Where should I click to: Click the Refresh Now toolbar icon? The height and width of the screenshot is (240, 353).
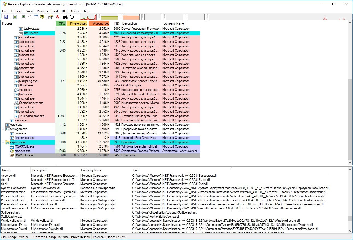point(15,17)
